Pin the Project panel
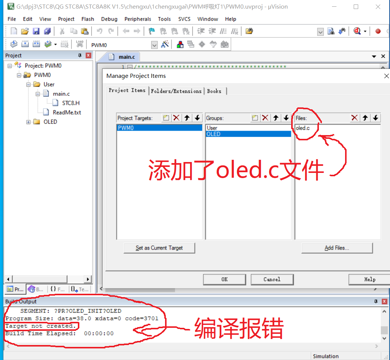 80,55
